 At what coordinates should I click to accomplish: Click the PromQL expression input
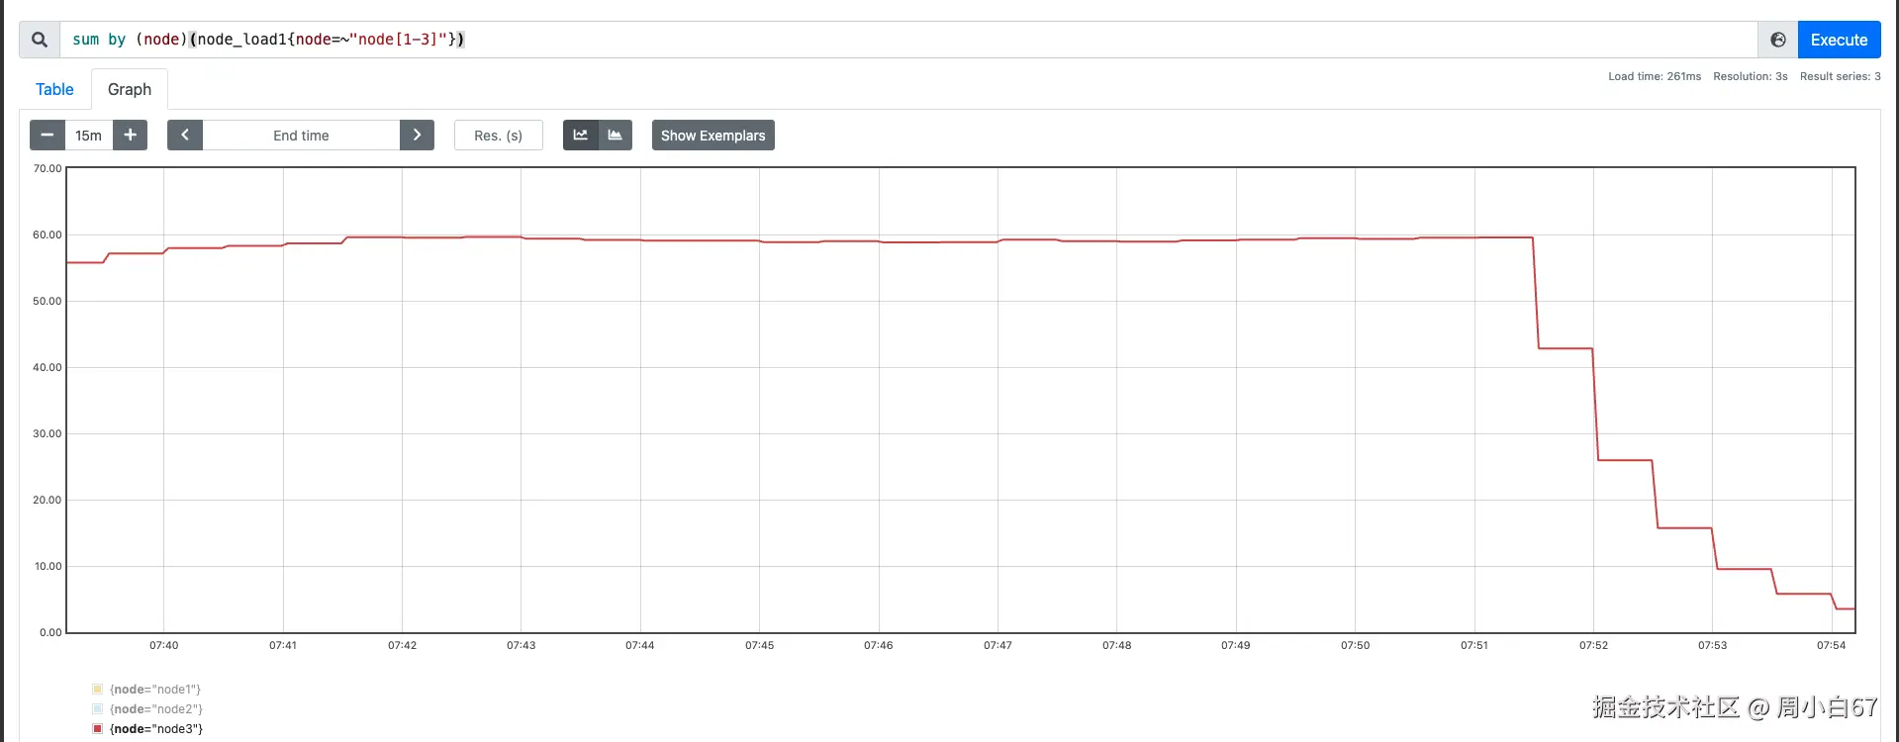pos(891,40)
